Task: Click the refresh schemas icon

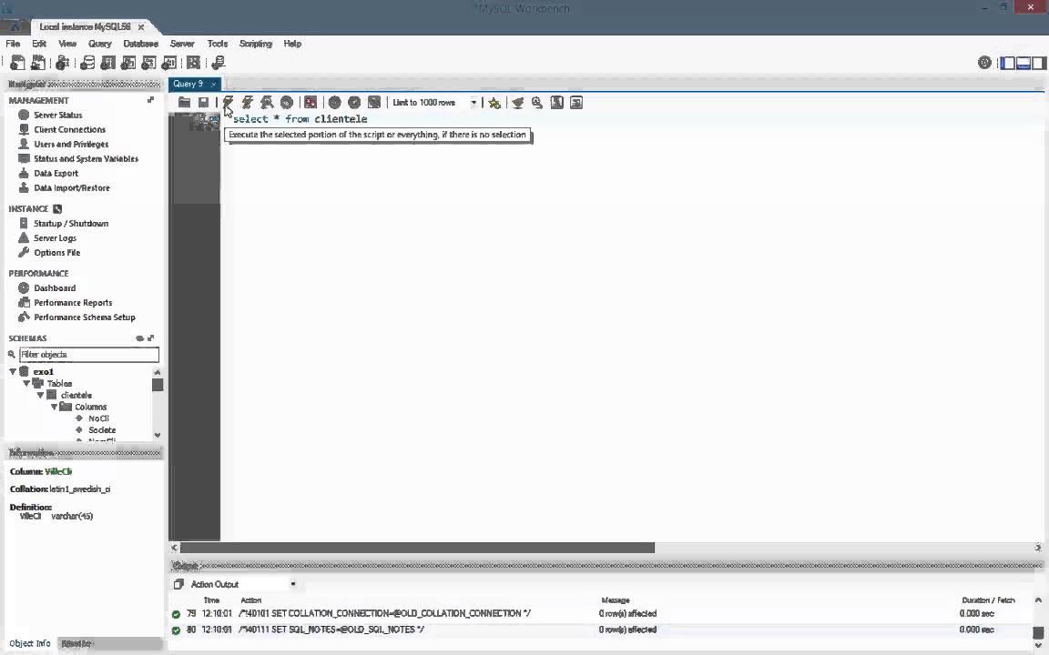Action: (x=140, y=338)
